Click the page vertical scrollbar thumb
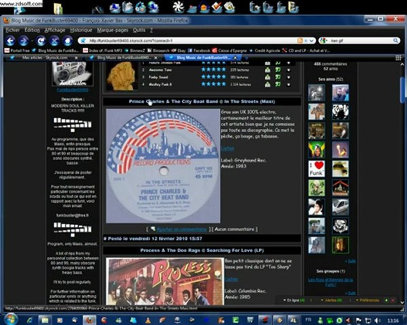Image resolution: width=407 pixels, height=325 pixels. pyautogui.click(x=402, y=89)
